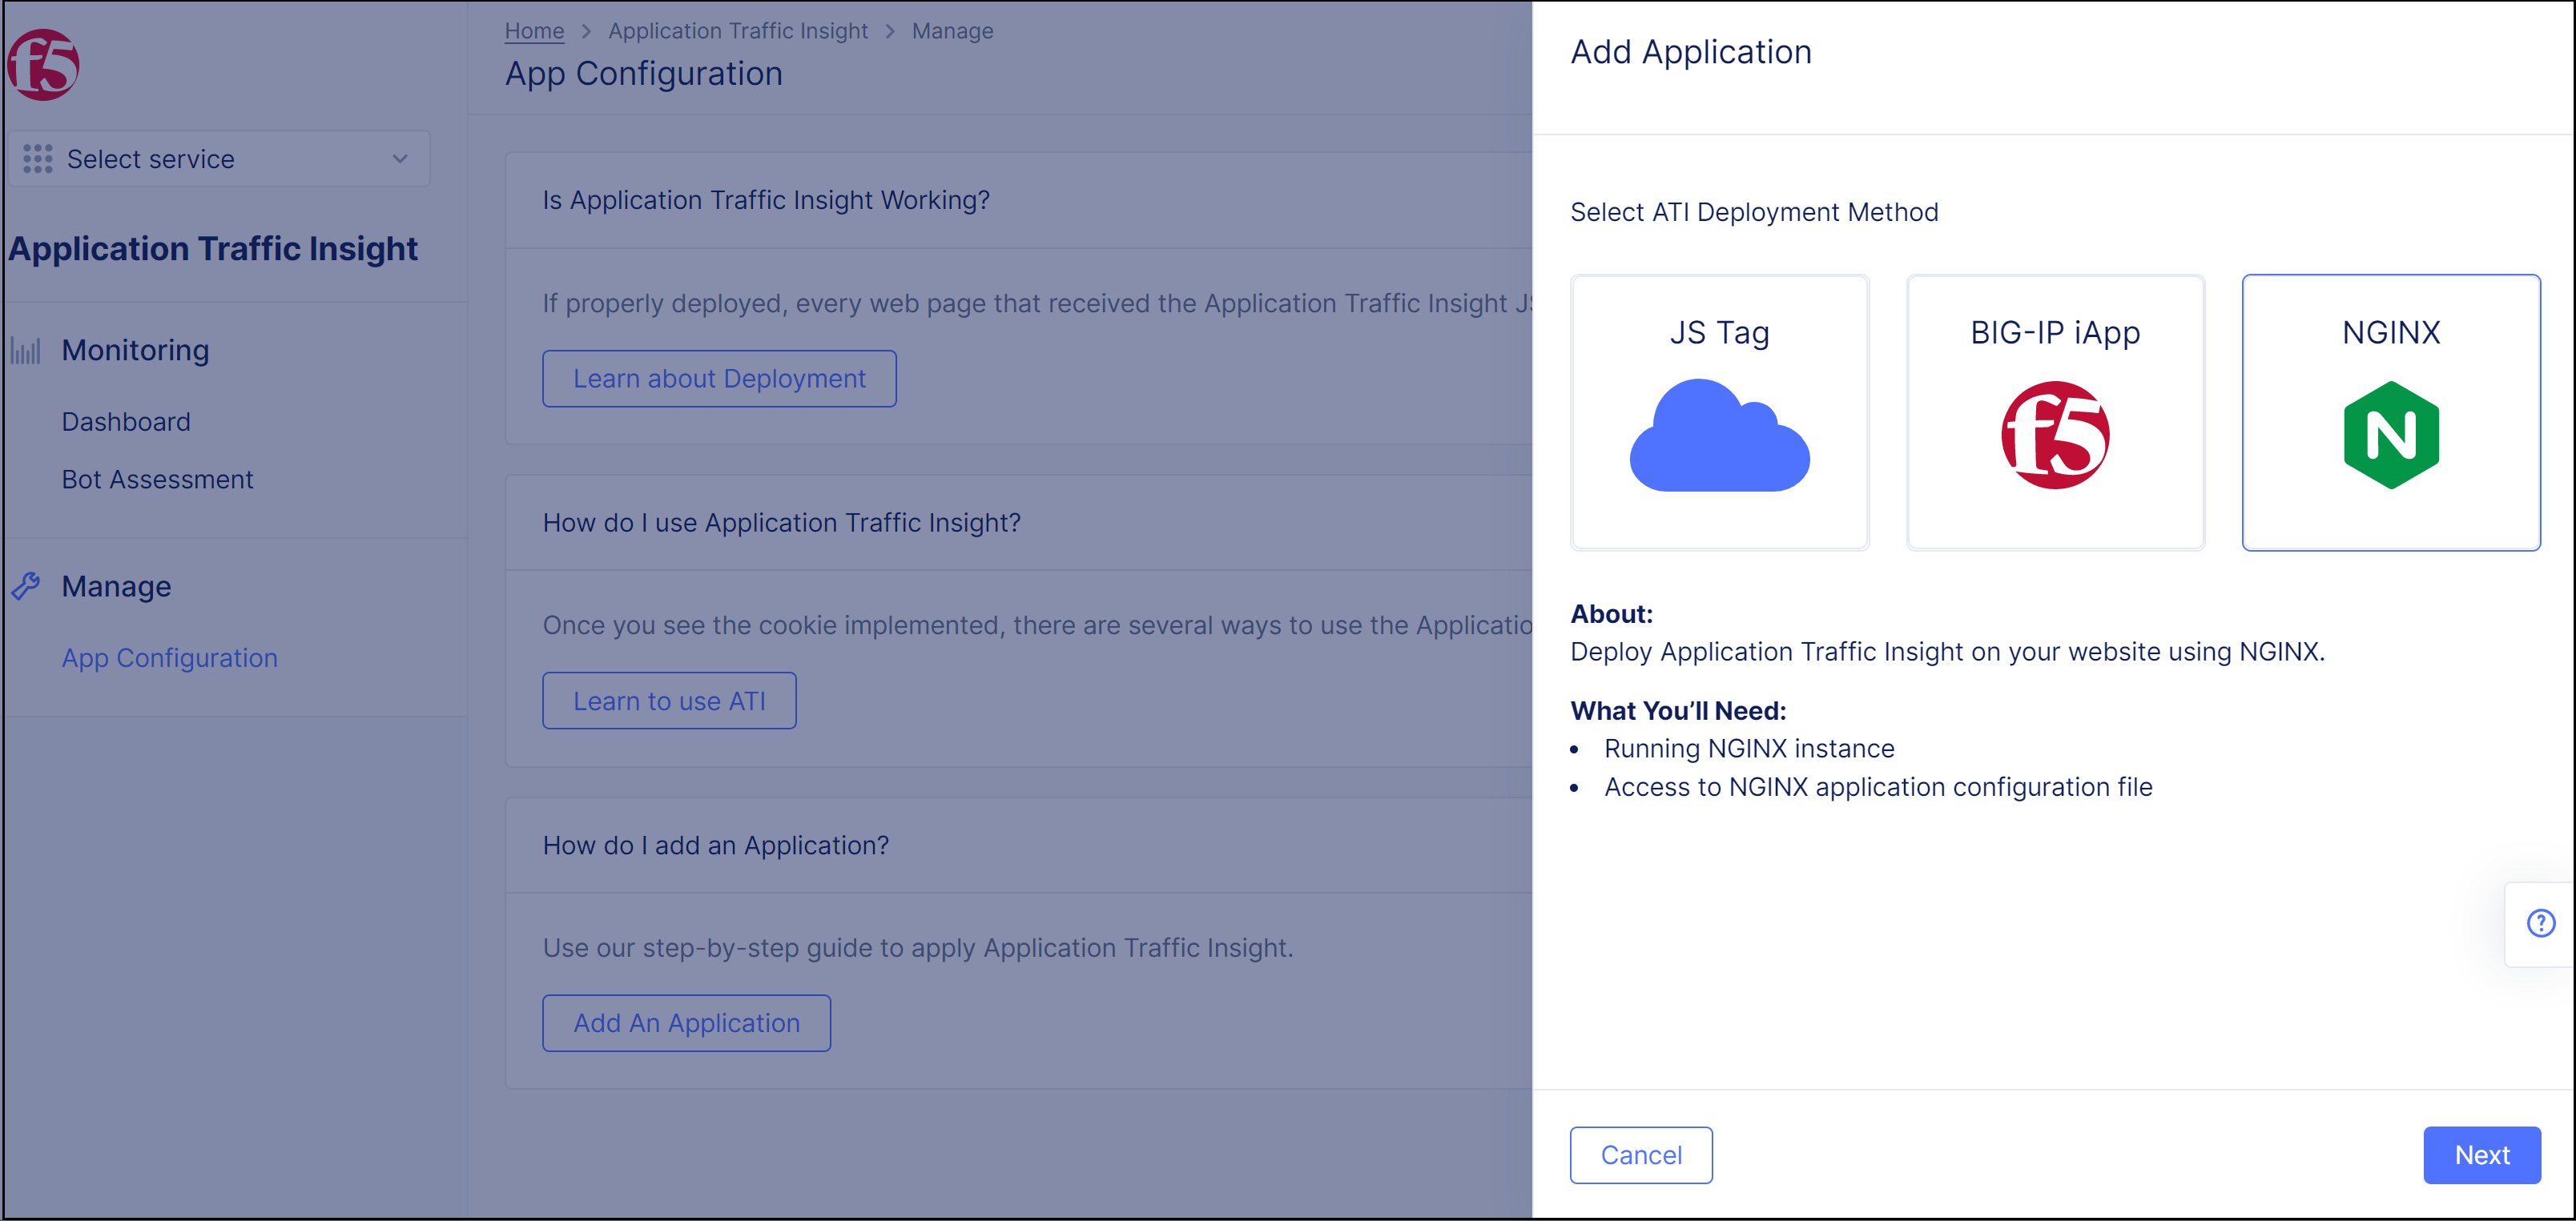Choose the NGINX deployment method card
The width and height of the screenshot is (2576, 1221).
click(2390, 412)
